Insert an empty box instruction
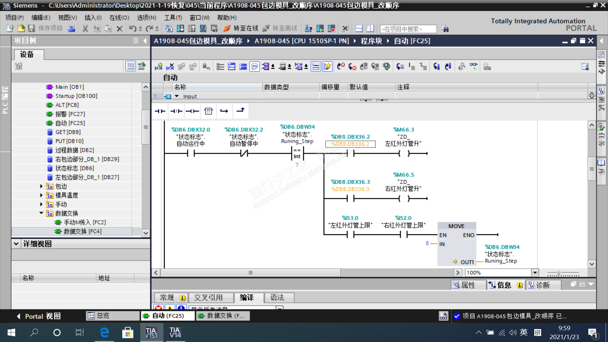Screen dimensions: 608x342 208,111
